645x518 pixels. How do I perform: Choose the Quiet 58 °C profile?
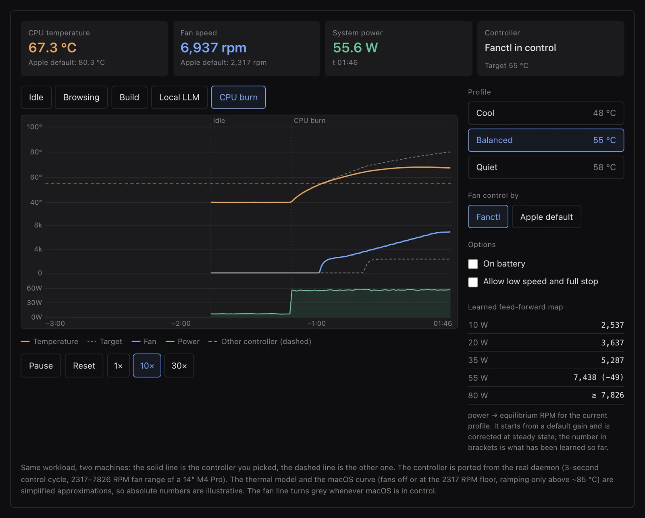point(546,167)
